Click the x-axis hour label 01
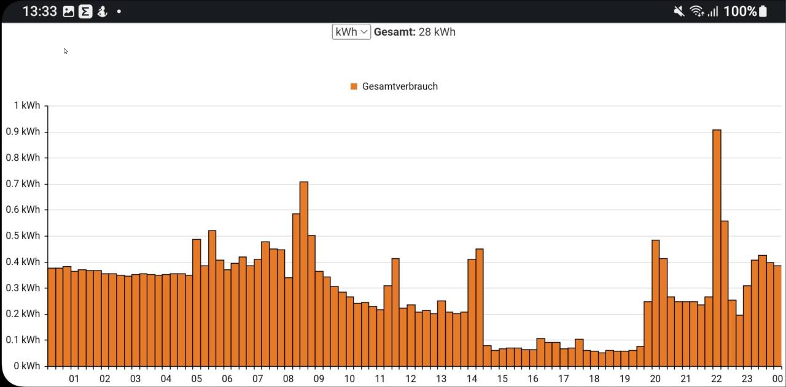 [x=74, y=379]
